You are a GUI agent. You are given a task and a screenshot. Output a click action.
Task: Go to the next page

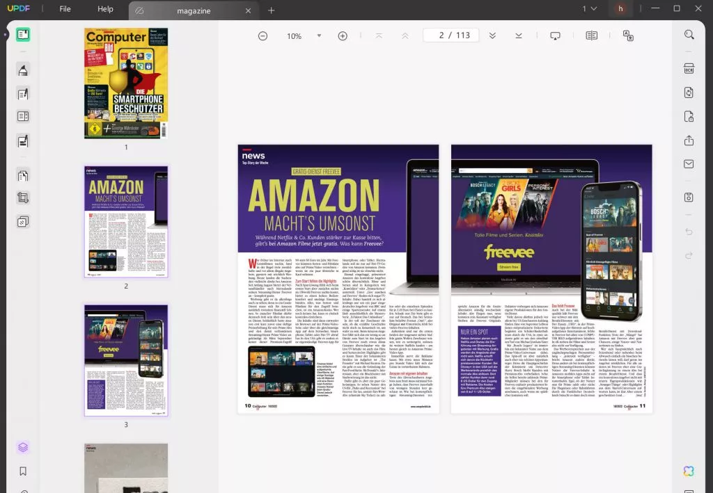pyautogui.click(x=492, y=36)
